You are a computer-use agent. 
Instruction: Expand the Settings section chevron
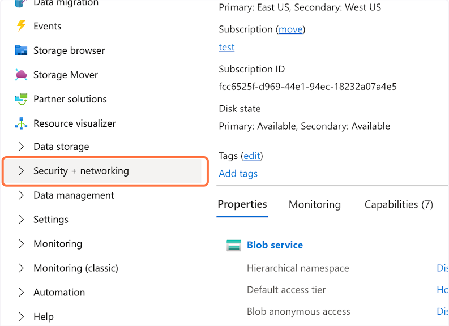coord(22,220)
